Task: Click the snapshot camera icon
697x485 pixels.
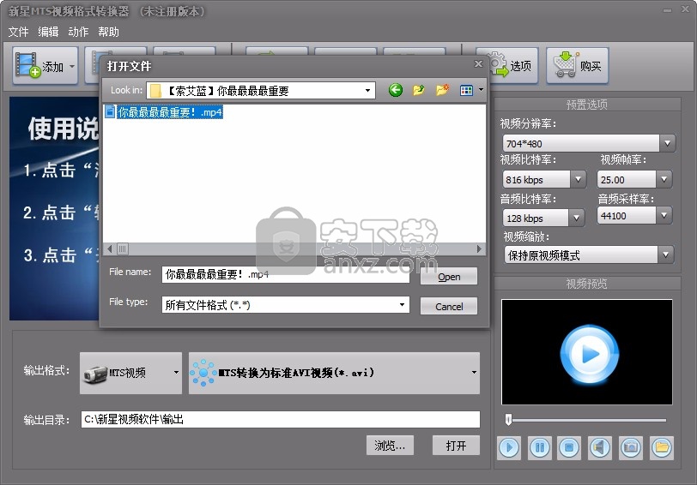Action: (x=631, y=447)
